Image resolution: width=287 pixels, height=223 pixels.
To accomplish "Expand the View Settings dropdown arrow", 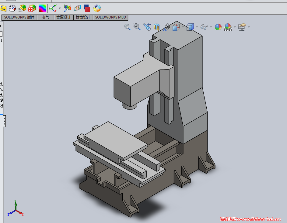I will (249, 27).
